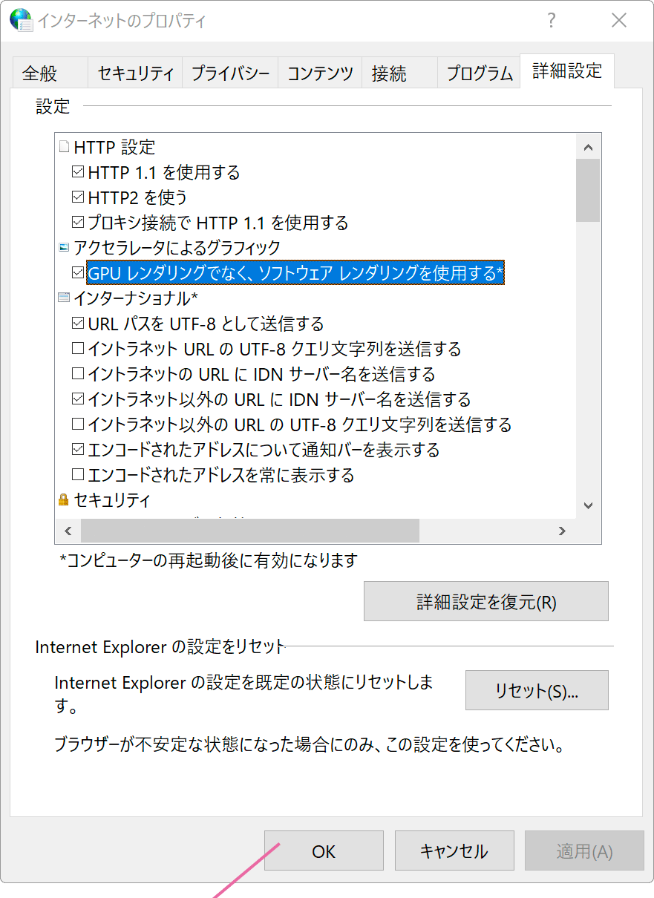Select the 詳細設定 tab
654x898 pixels.
567,71
